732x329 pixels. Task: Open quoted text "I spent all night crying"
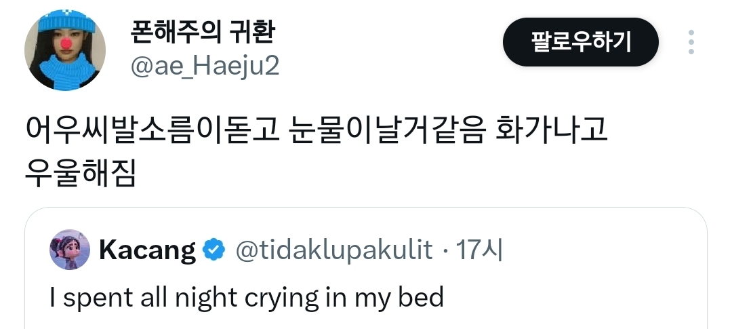[x=247, y=296]
